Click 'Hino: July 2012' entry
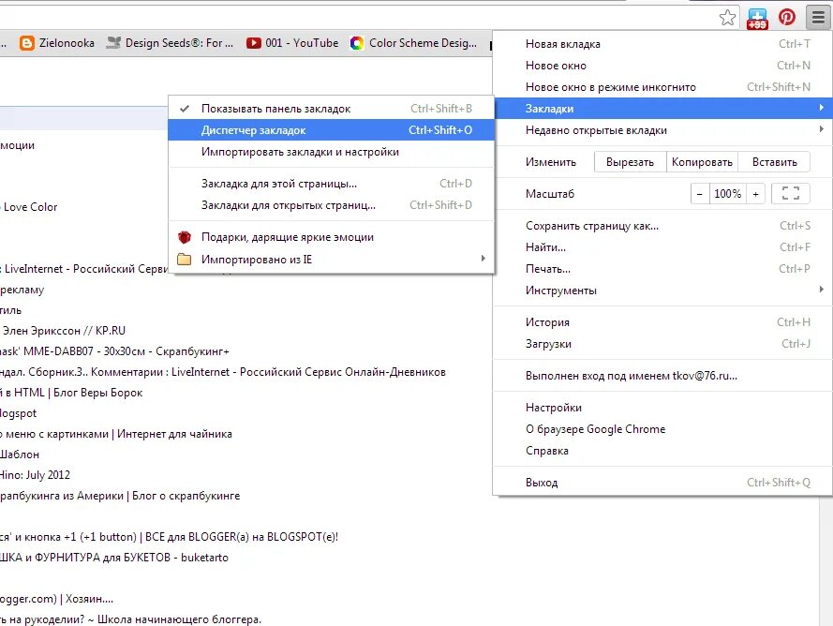This screenshot has width=833, height=626. [35, 475]
